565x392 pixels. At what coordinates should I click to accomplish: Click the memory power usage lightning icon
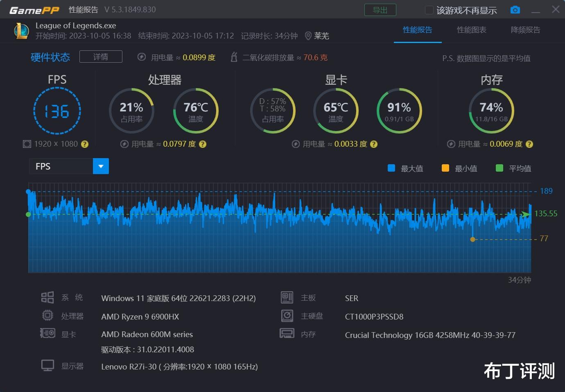coord(451,144)
